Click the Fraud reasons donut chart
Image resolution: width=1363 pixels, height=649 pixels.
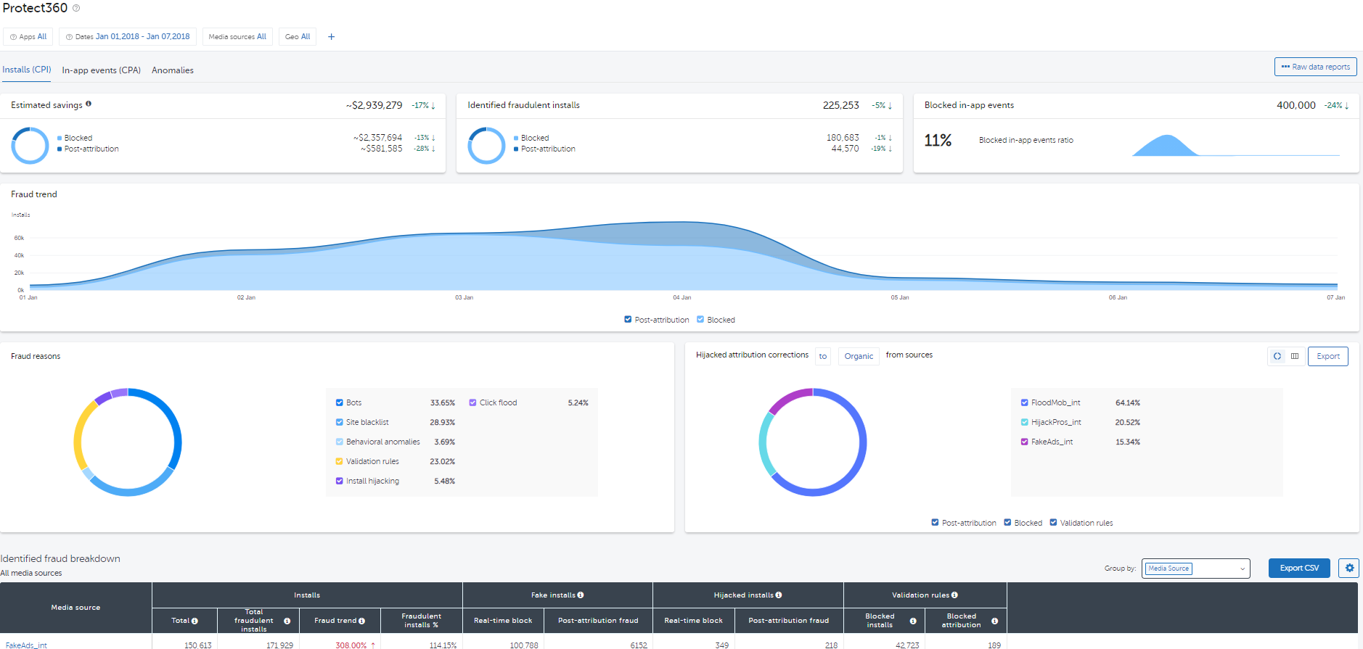[128, 442]
